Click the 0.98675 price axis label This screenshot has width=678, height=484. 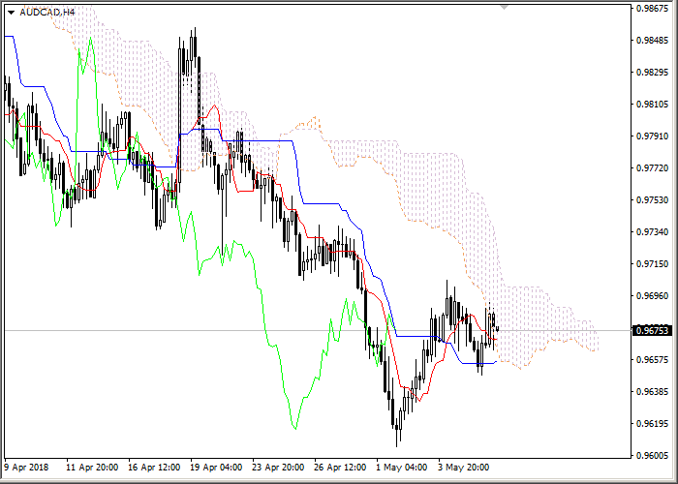(x=652, y=10)
